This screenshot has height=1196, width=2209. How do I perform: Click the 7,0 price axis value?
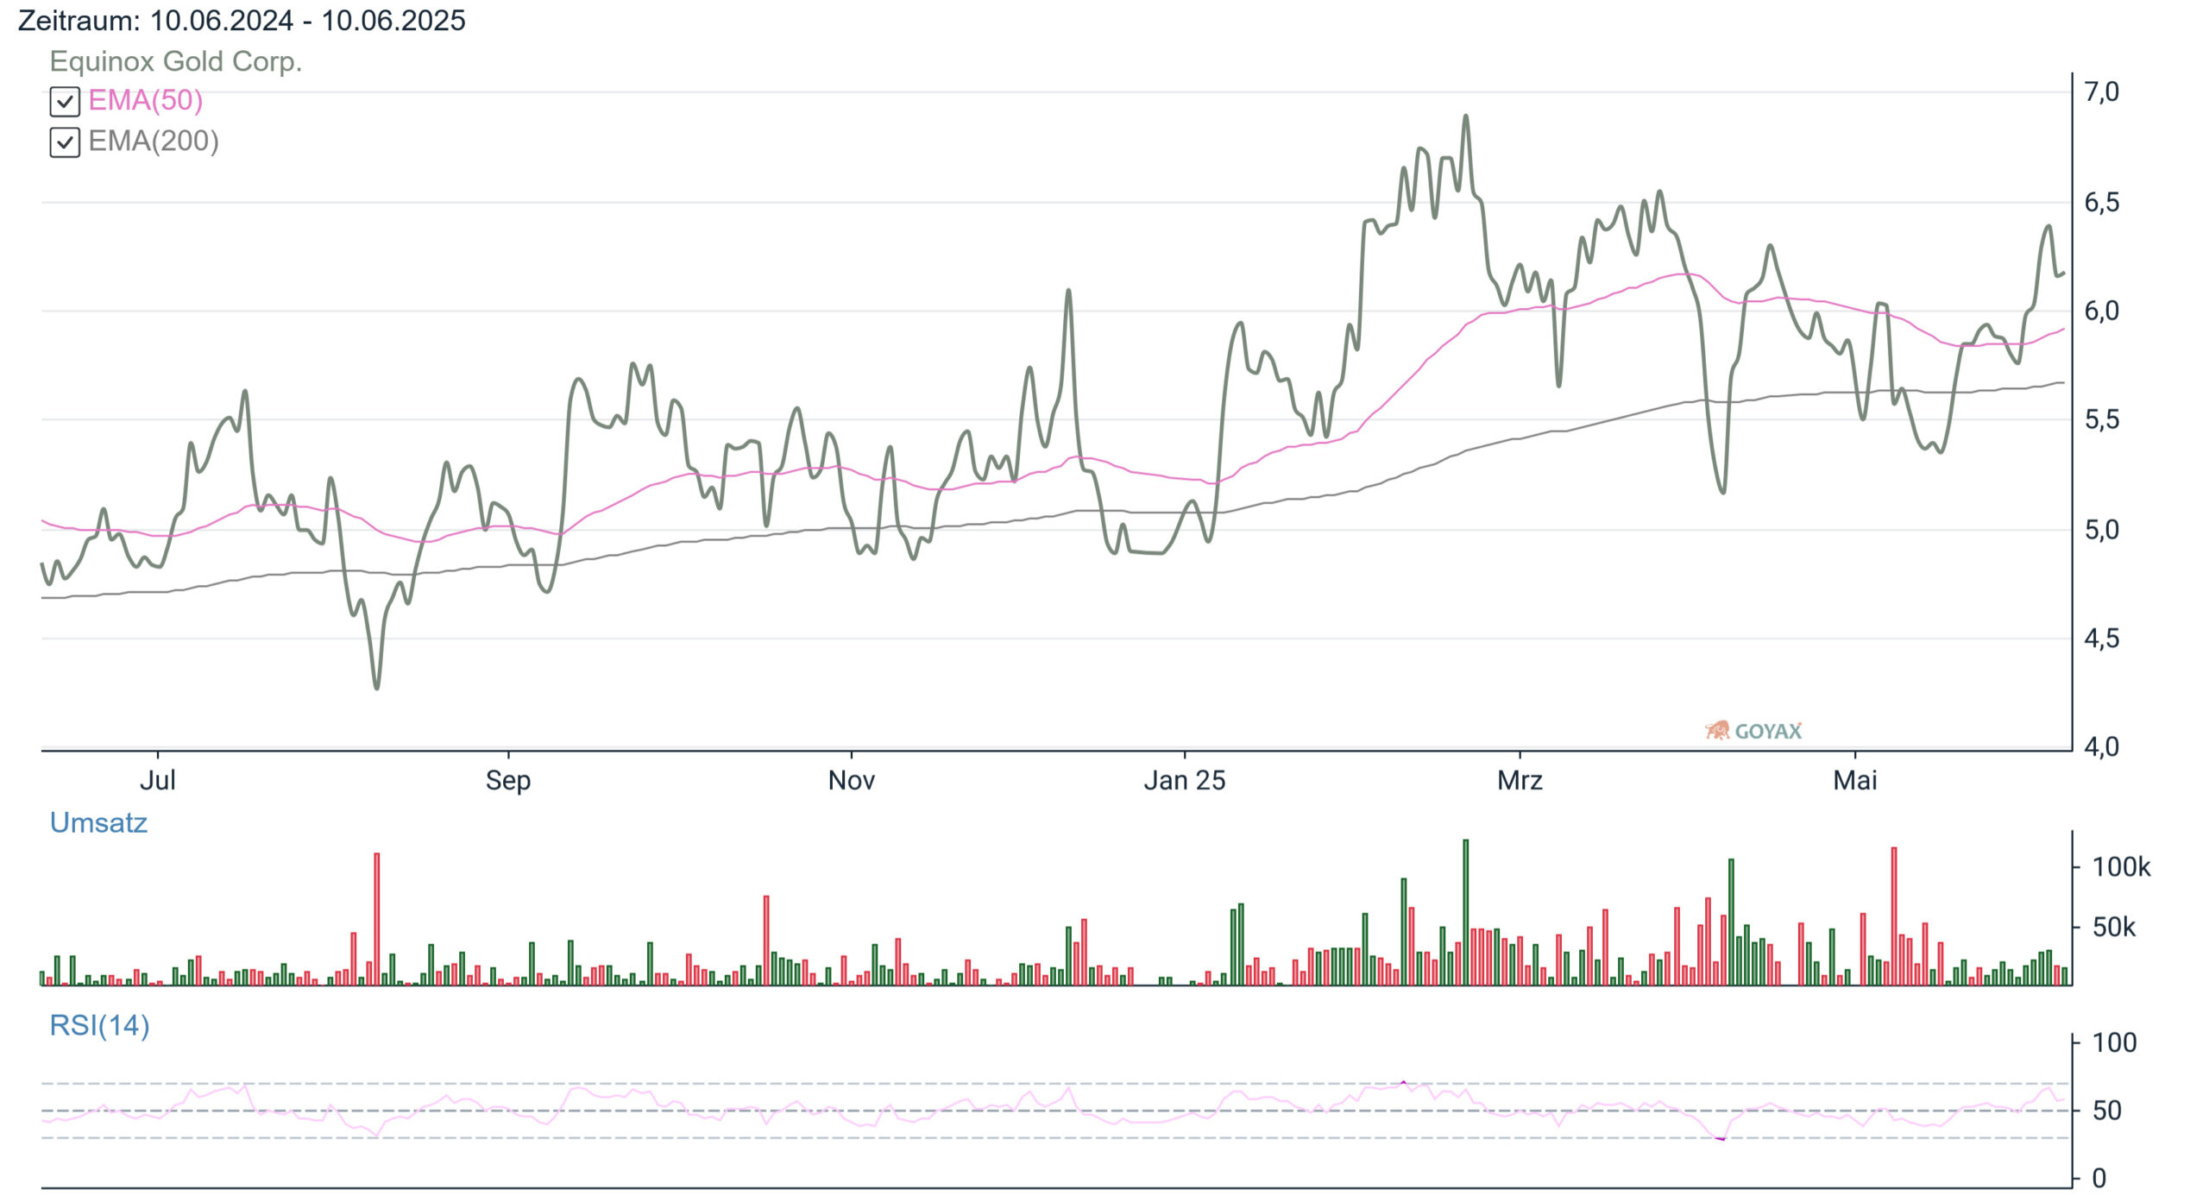tap(2102, 91)
